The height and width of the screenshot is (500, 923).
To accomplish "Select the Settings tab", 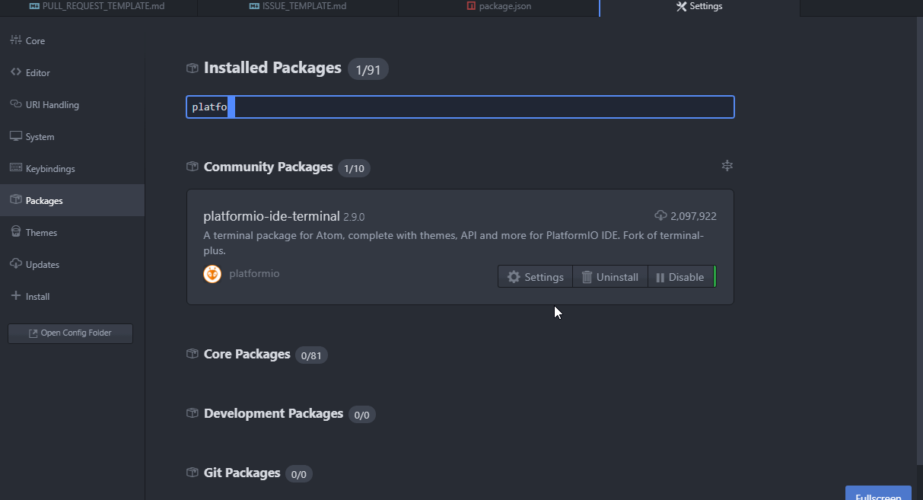I will (x=699, y=6).
